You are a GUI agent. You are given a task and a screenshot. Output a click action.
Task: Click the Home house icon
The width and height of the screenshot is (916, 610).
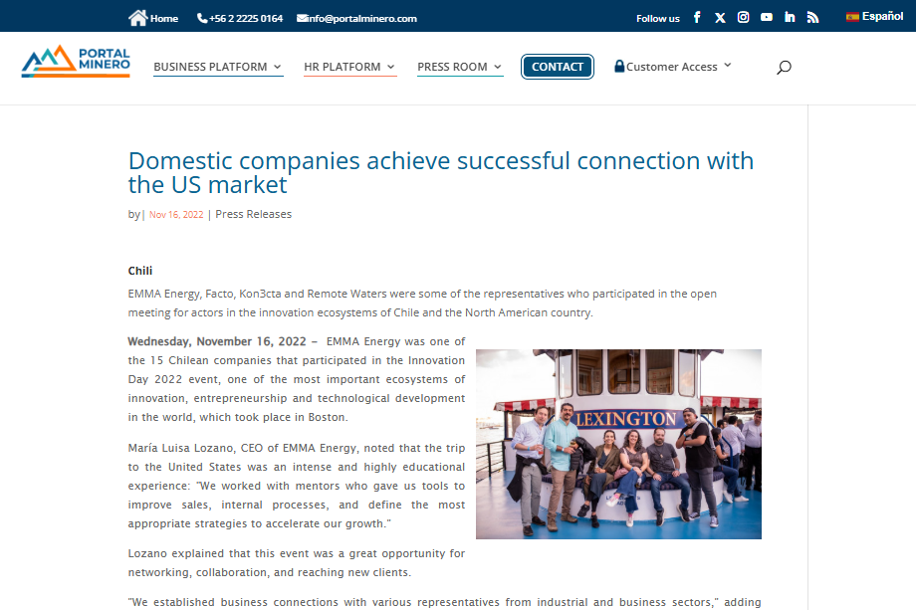(x=137, y=18)
